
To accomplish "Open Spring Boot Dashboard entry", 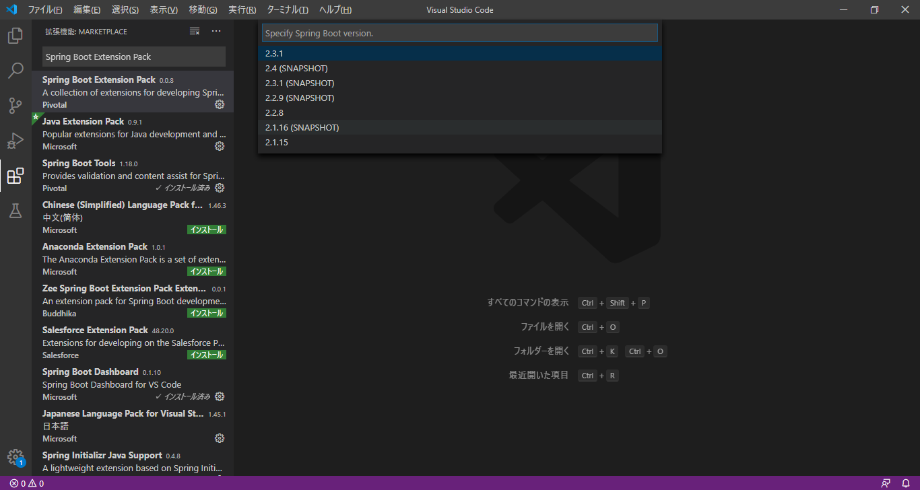I will pos(133,384).
